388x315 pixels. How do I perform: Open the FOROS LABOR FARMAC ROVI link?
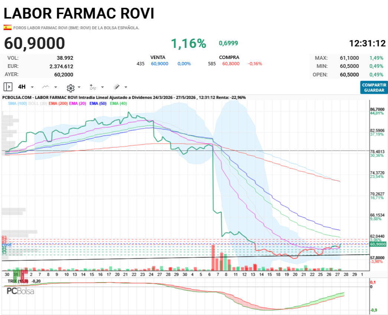click(x=76, y=28)
